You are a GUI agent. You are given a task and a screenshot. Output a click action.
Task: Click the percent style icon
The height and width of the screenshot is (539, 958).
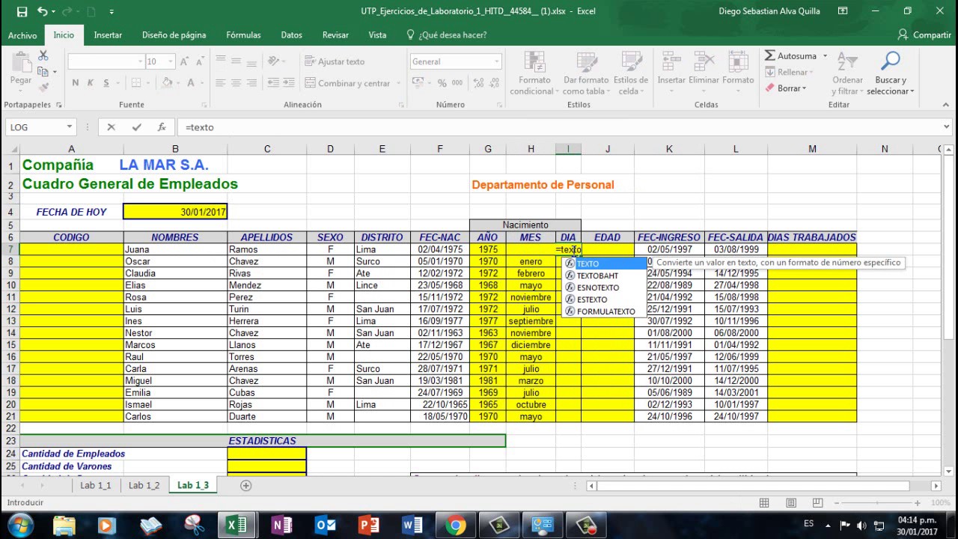(x=442, y=83)
